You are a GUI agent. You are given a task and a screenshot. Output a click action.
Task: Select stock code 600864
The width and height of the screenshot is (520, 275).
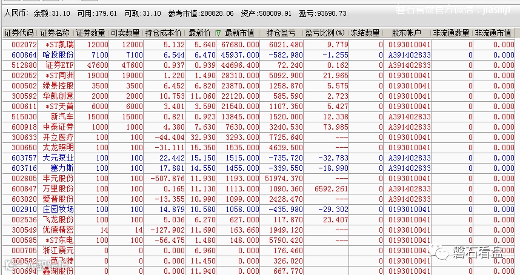pyautogui.click(x=24, y=55)
